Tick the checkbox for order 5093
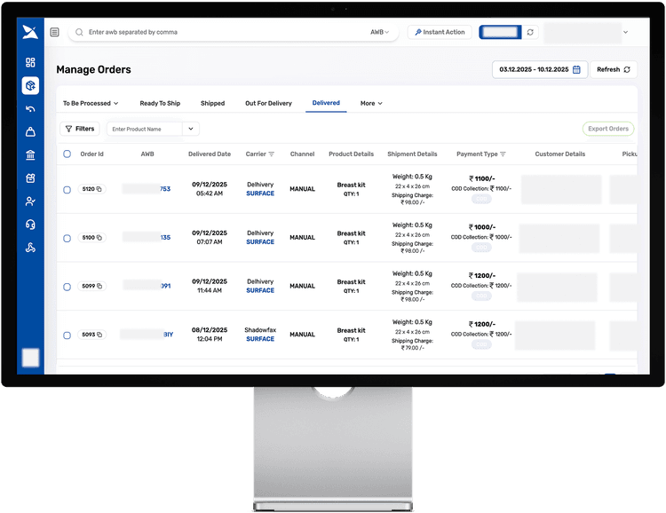Screen dimensions: 666x513 point(67,335)
